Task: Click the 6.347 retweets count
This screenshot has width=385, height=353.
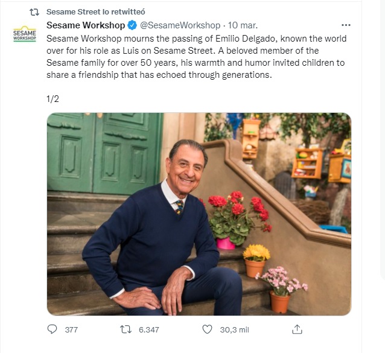Action: coord(148,330)
